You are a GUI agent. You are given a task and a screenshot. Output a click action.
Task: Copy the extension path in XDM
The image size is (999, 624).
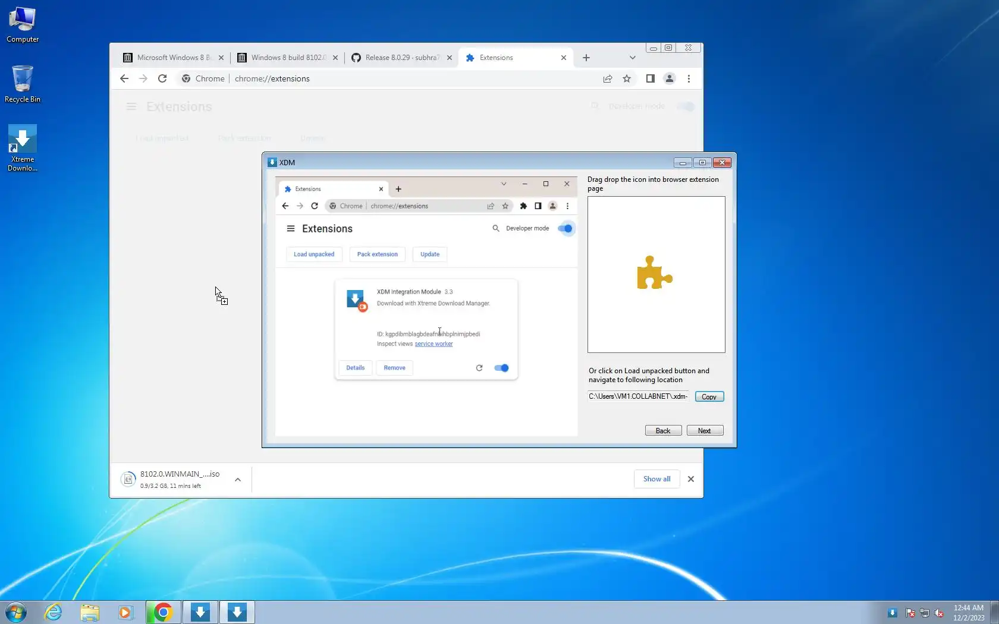tap(709, 396)
